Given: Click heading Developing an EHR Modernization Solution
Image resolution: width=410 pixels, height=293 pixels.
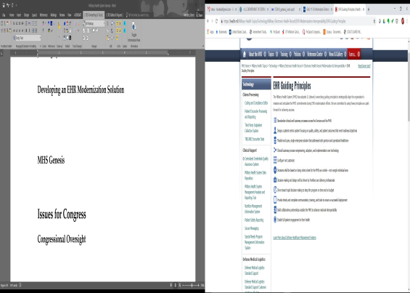Looking at the screenshot, I should [81, 90].
